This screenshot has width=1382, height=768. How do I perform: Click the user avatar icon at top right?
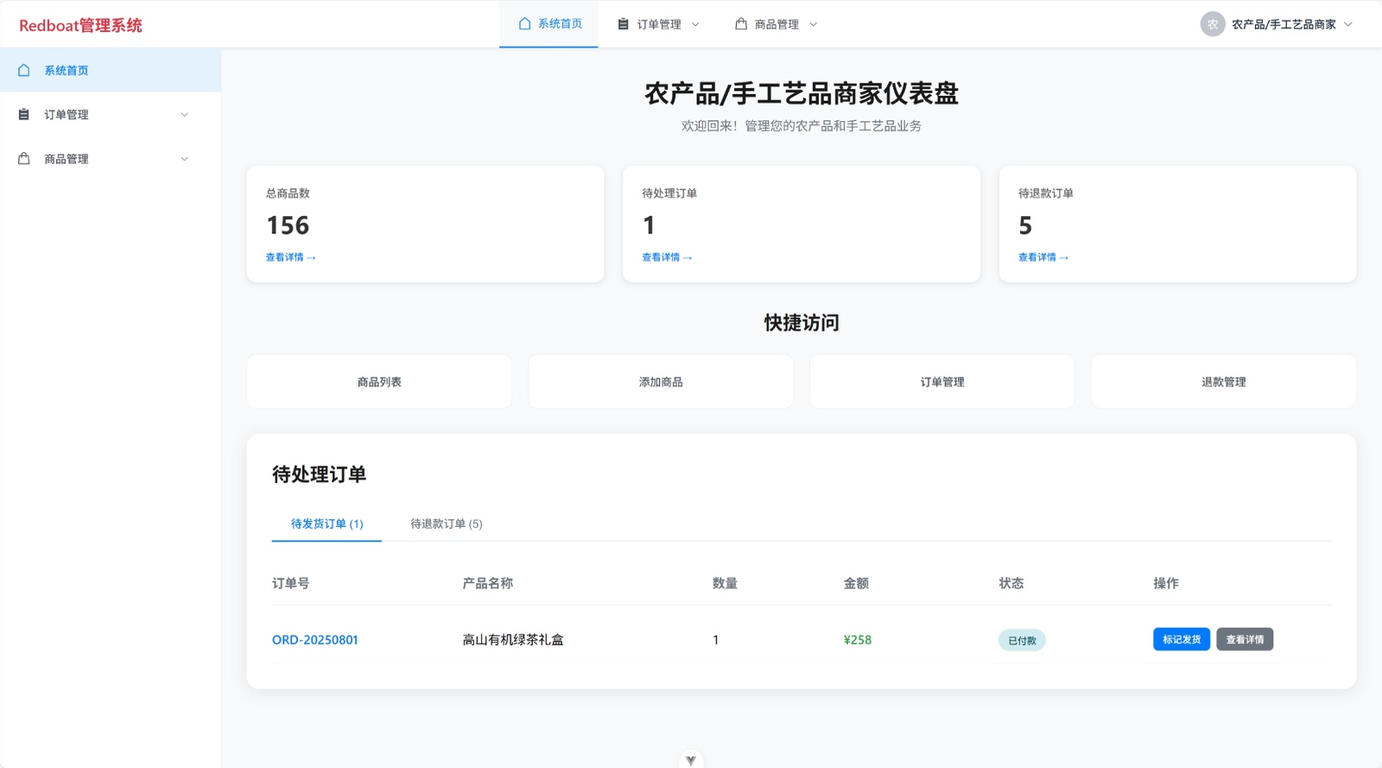1213,24
